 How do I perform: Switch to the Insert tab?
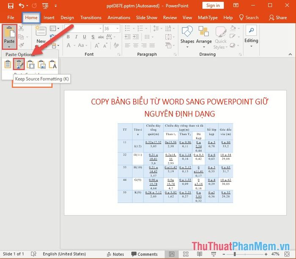pos(49,18)
